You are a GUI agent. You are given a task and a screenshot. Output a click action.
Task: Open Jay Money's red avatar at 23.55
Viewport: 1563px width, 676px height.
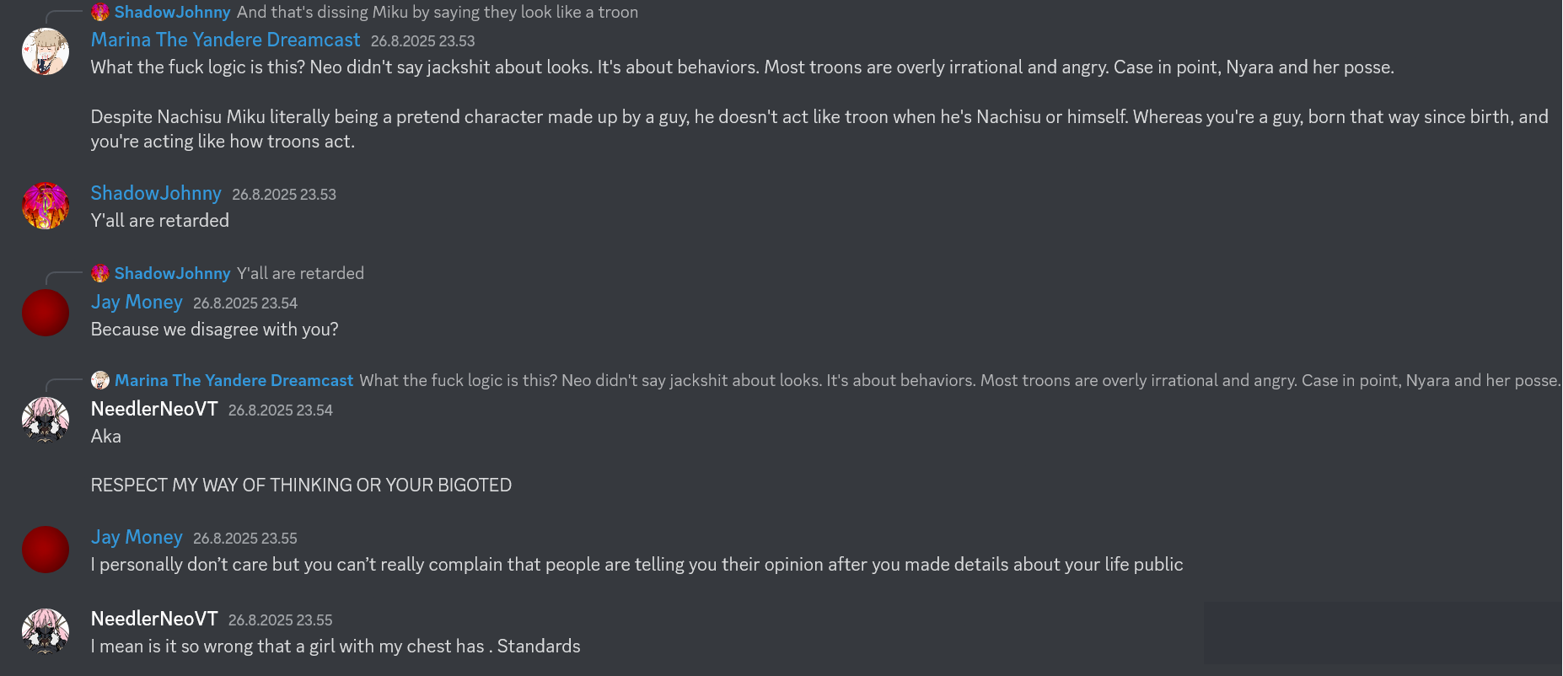(x=46, y=550)
